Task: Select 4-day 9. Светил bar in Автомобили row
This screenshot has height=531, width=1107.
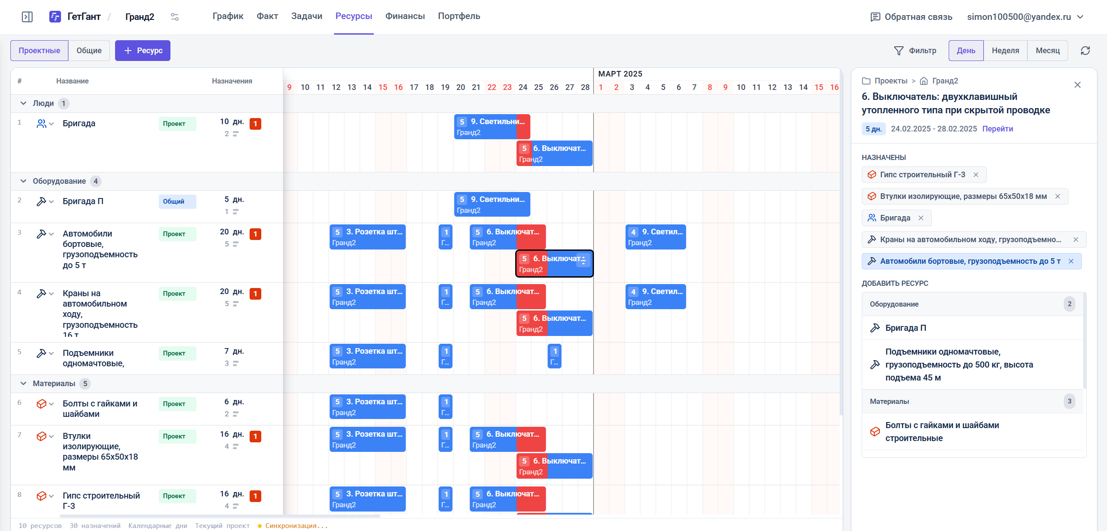Action: click(655, 237)
